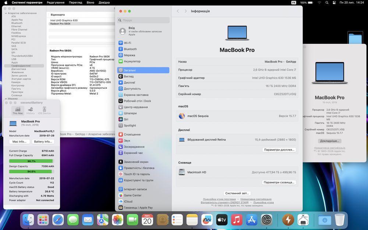Open Акумулятор settings
Screen dimensions: 368x230
pyautogui.click(x=143, y=61)
